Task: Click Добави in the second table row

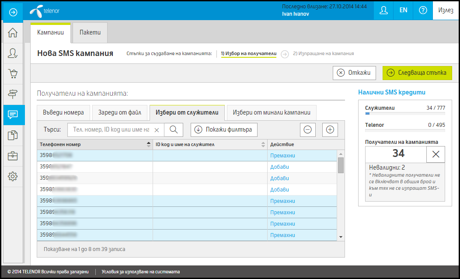Action: click(279, 167)
